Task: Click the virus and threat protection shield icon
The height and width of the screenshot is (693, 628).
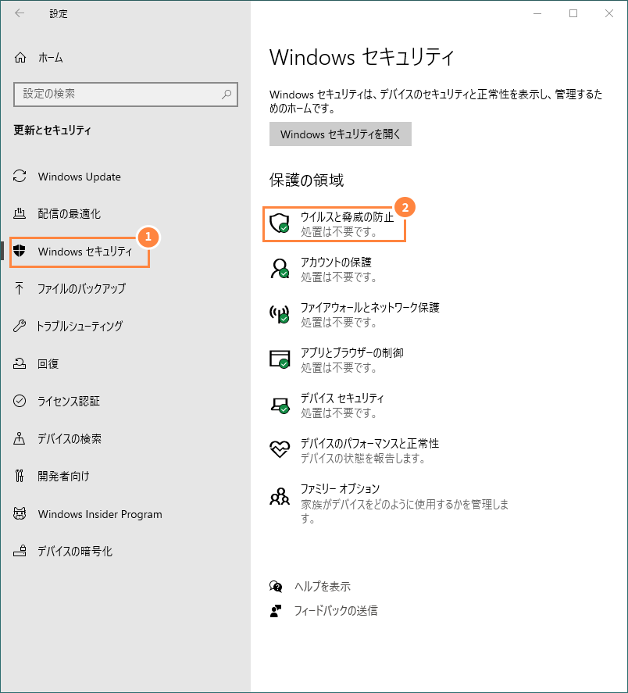Action: coord(280,223)
